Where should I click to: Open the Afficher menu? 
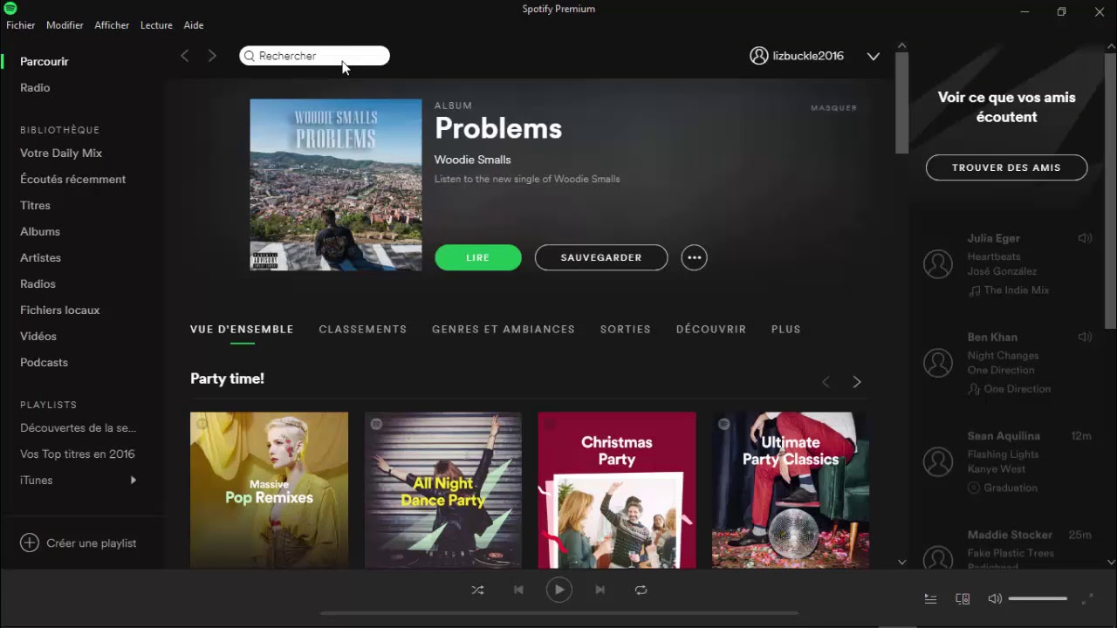pyautogui.click(x=112, y=25)
